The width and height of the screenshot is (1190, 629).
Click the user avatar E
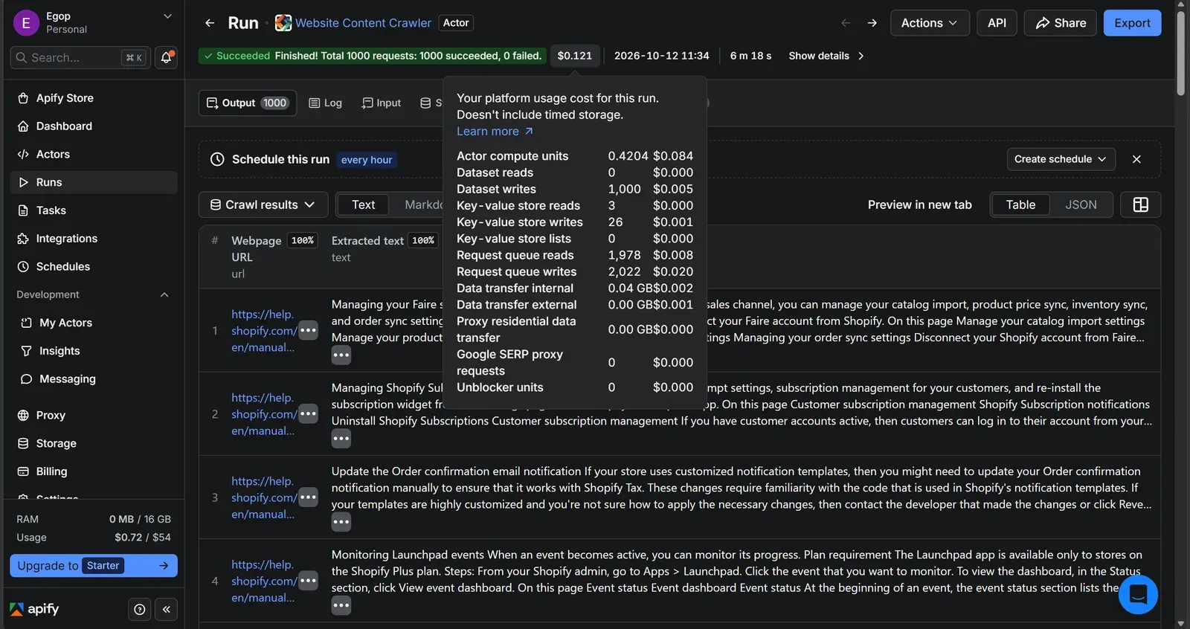click(26, 23)
